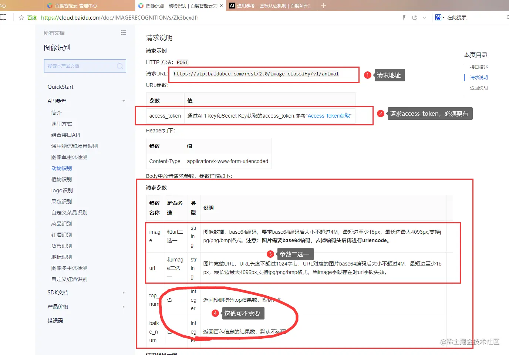Select the 图像识别 - 动物识别 tab

pos(180,6)
